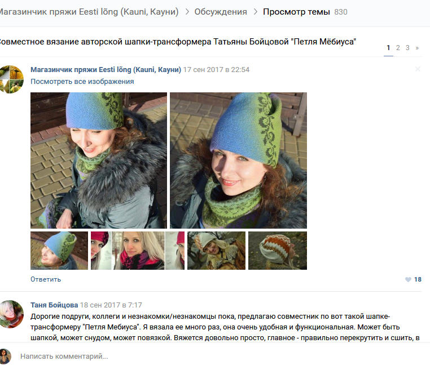This screenshot has width=430, height=370.
Task: Open the shop author name on first post
Action: point(106,70)
